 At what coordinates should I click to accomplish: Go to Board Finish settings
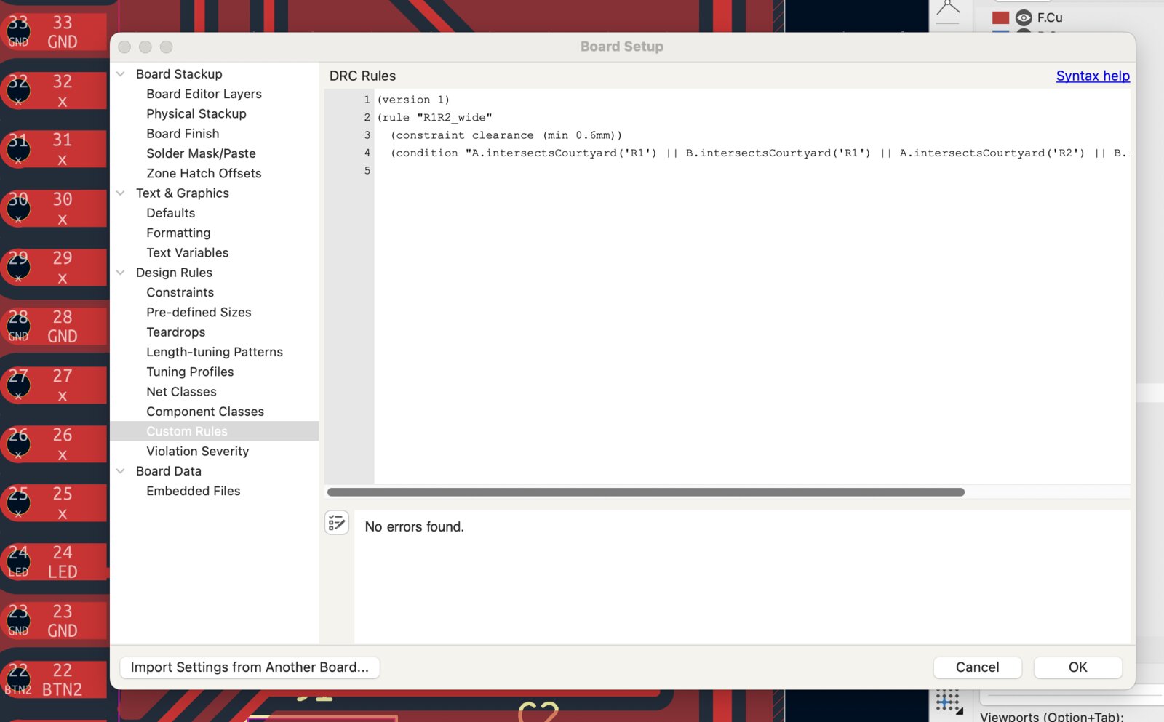(x=183, y=134)
